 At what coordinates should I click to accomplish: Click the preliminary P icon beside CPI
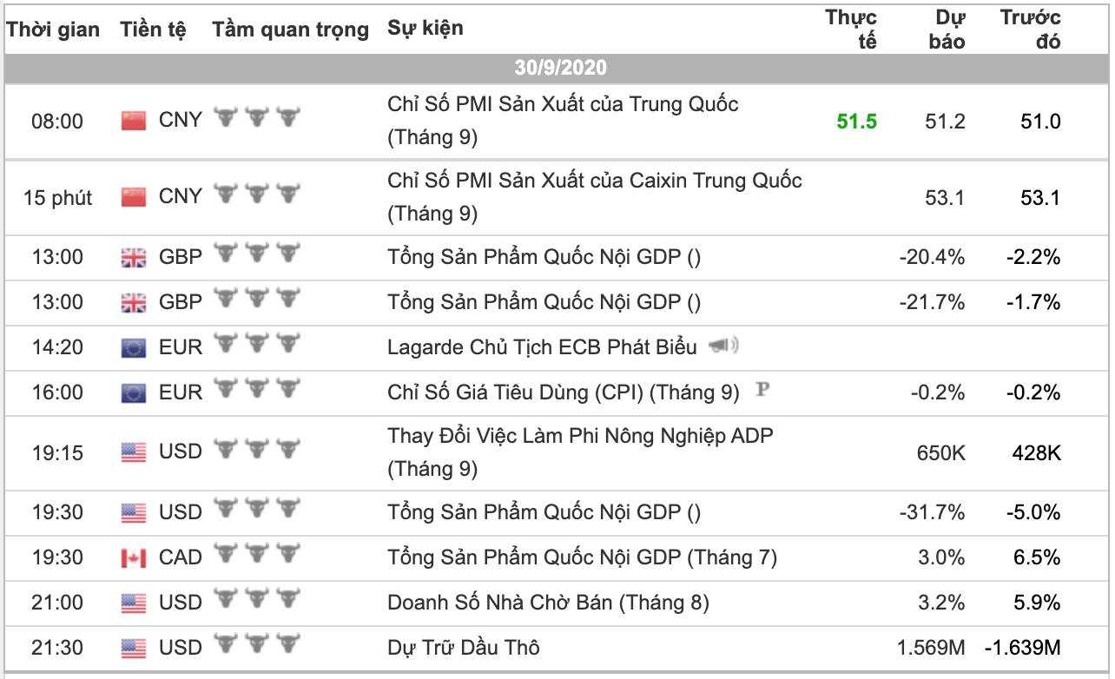point(762,390)
